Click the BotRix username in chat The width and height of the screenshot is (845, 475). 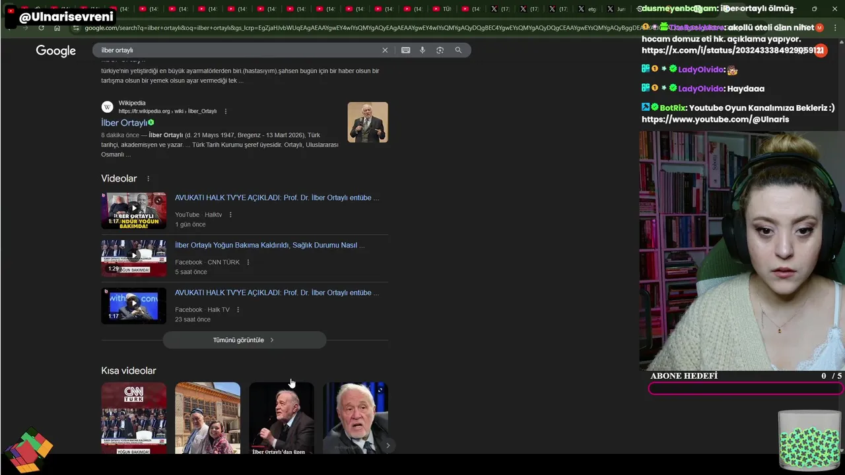pos(673,108)
